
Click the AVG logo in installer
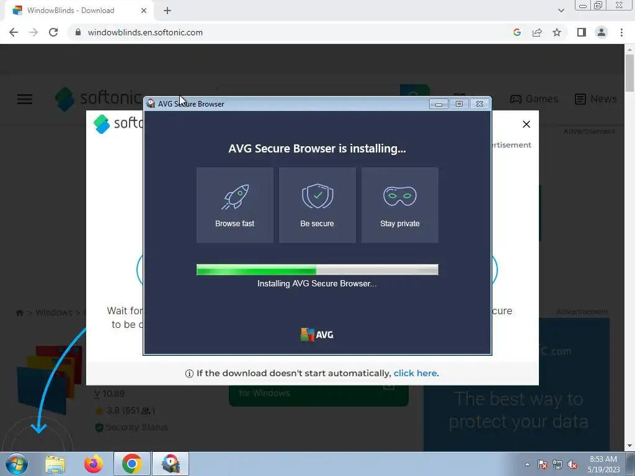[x=317, y=335]
